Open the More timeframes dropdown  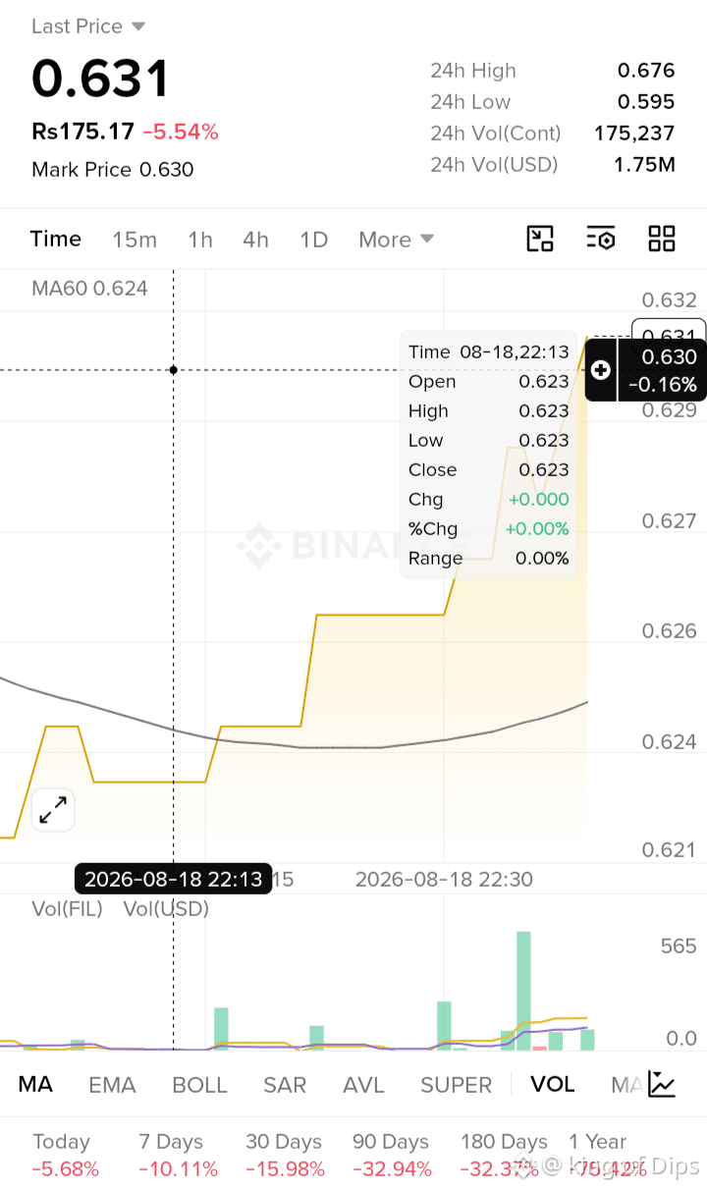pos(397,240)
